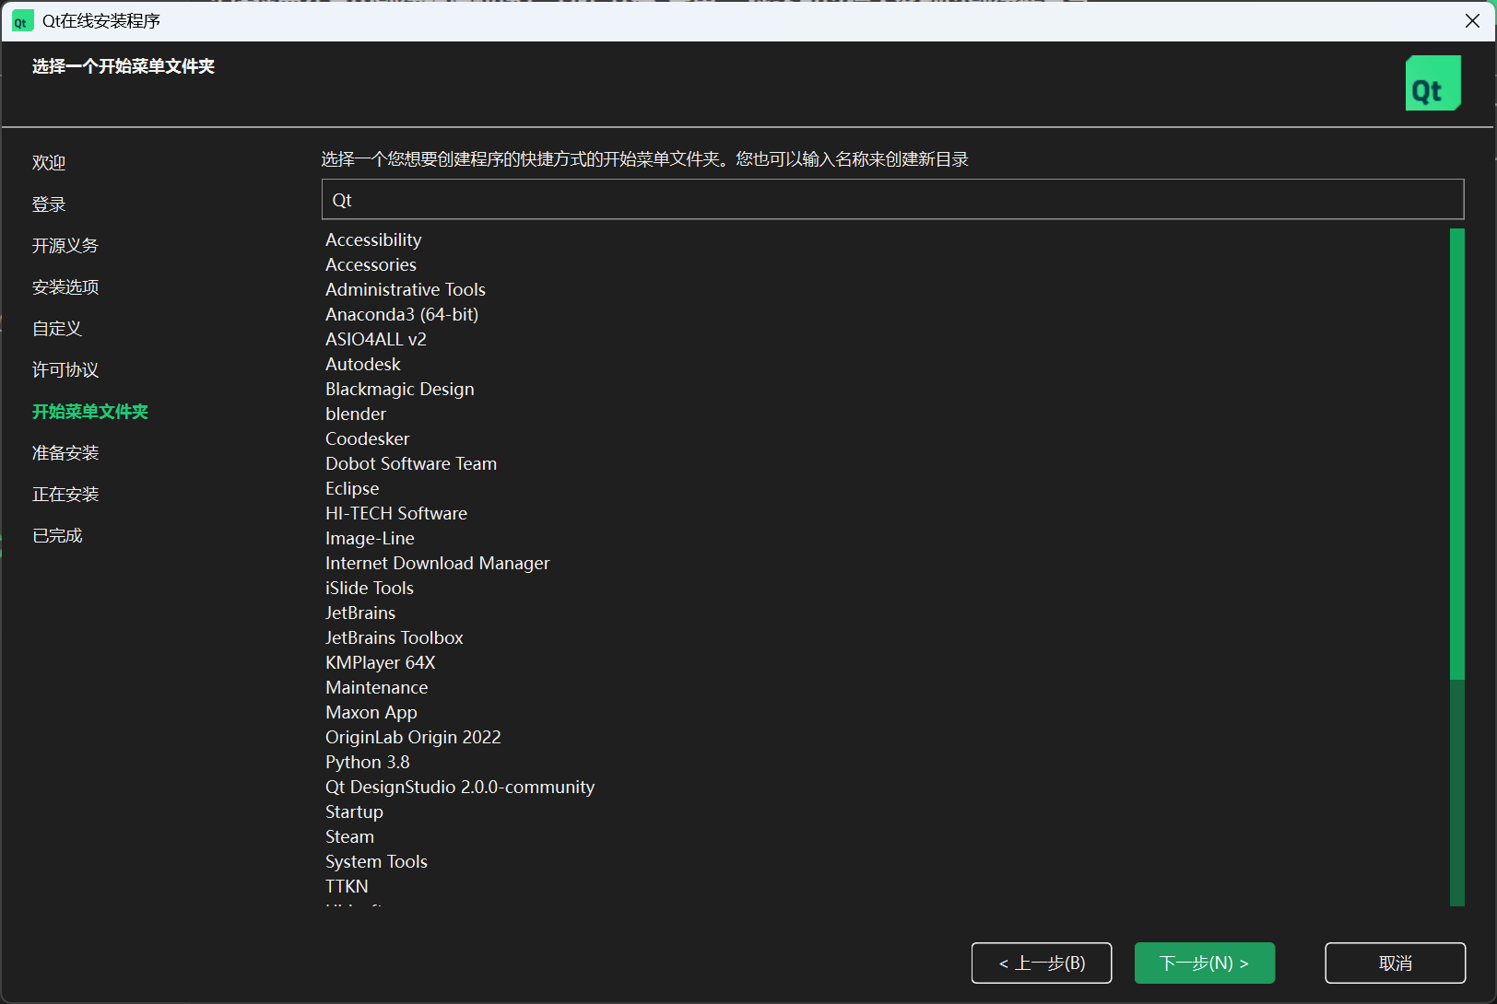Click the 已完成 step in the sidebar

point(57,536)
